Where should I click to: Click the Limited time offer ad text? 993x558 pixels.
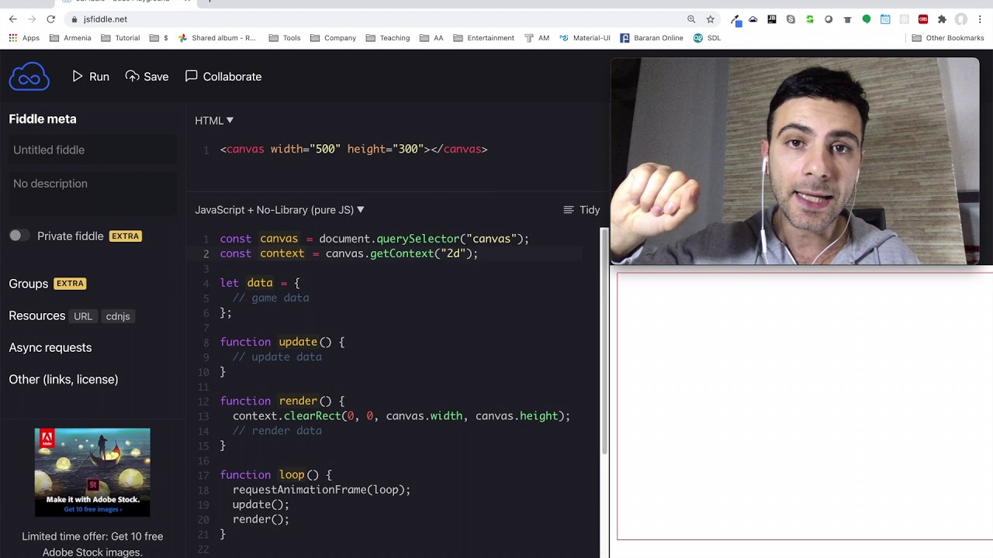92,544
